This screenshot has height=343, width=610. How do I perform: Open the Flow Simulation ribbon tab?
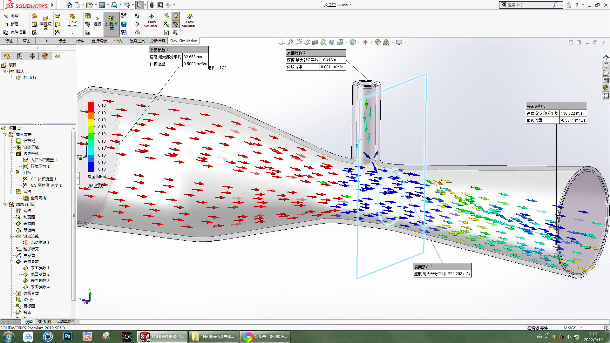[x=184, y=41]
